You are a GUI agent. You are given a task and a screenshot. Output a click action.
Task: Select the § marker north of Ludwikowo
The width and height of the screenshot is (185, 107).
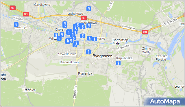pyautogui.click(x=89, y=9)
